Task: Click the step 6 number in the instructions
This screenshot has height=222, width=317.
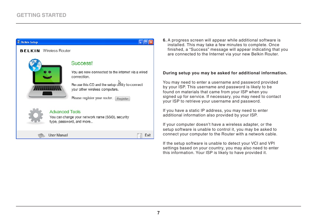Action: (164, 40)
